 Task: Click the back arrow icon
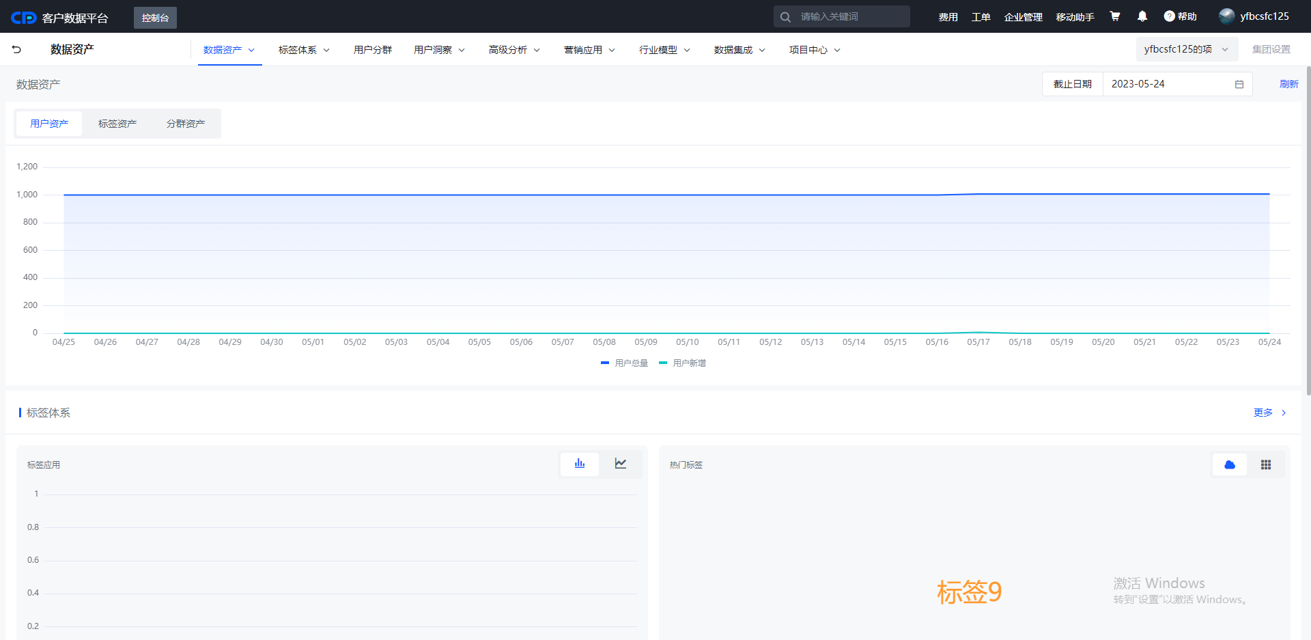[16, 49]
